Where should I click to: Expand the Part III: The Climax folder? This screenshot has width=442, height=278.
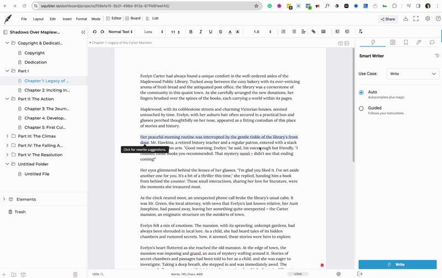(7, 136)
